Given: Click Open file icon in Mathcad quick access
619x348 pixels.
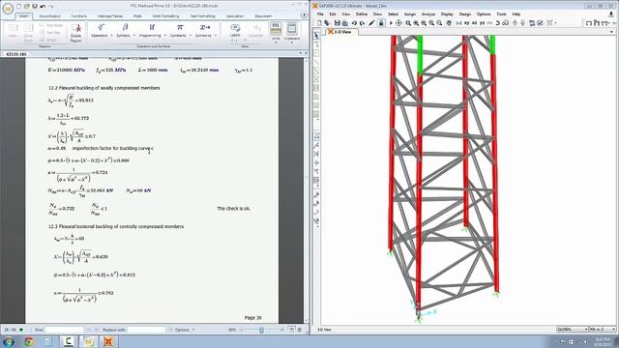Looking at the screenshot, I should pos(26,6).
